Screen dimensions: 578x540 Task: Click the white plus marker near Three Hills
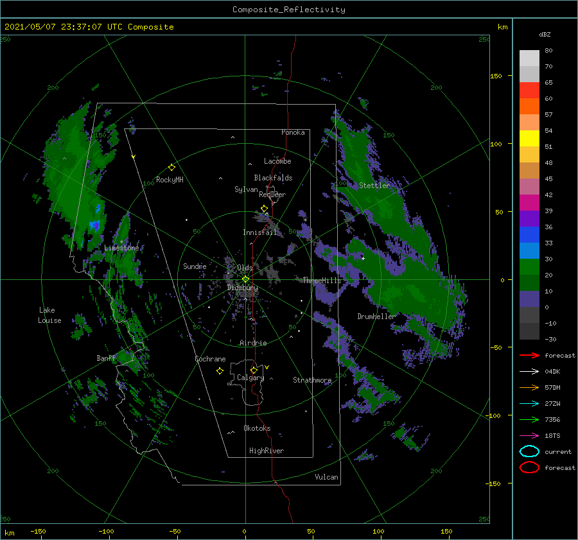click(363, 258)
